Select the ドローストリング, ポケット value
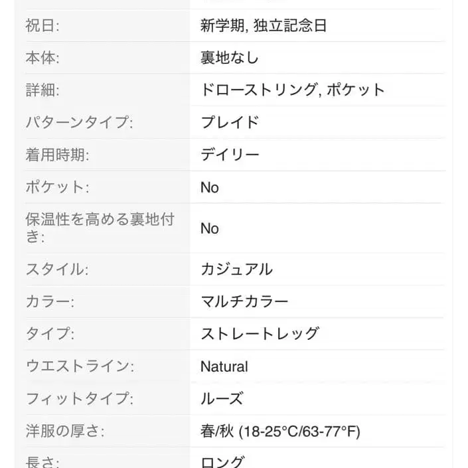Image resolution: width=468 pixels, height=468 pixels. click(x=292, y=90)
